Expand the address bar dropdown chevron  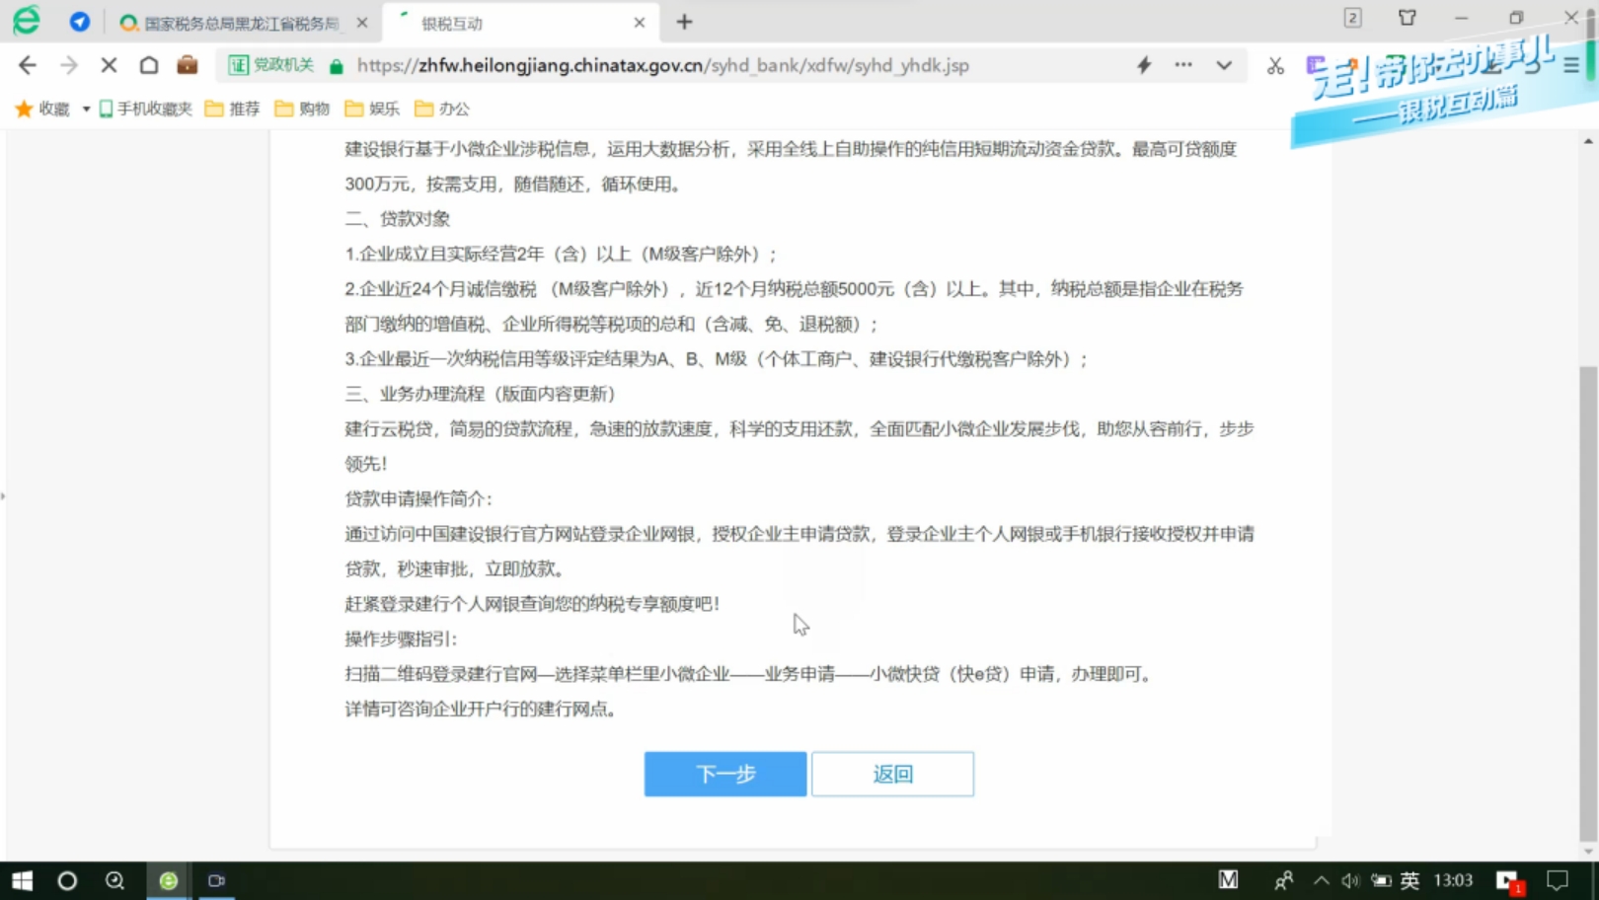tap(1224, 65)
